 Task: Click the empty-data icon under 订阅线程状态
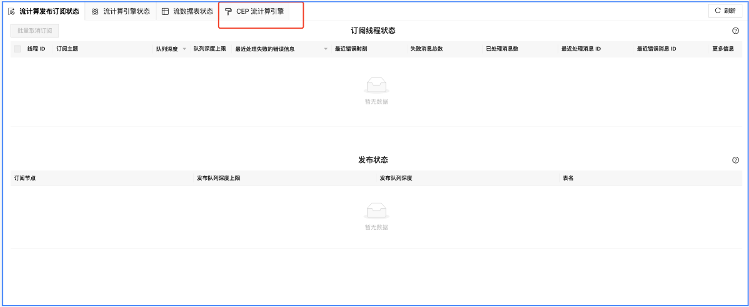tap(376, 86)
